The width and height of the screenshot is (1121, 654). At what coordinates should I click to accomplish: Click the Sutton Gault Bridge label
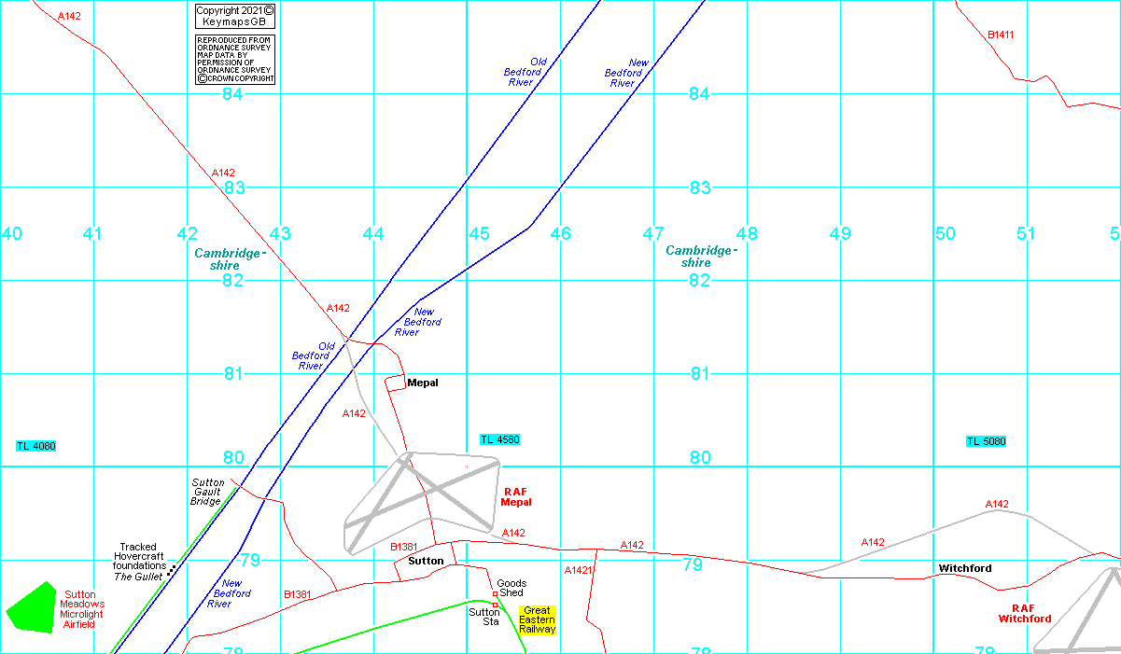[207, 492]
